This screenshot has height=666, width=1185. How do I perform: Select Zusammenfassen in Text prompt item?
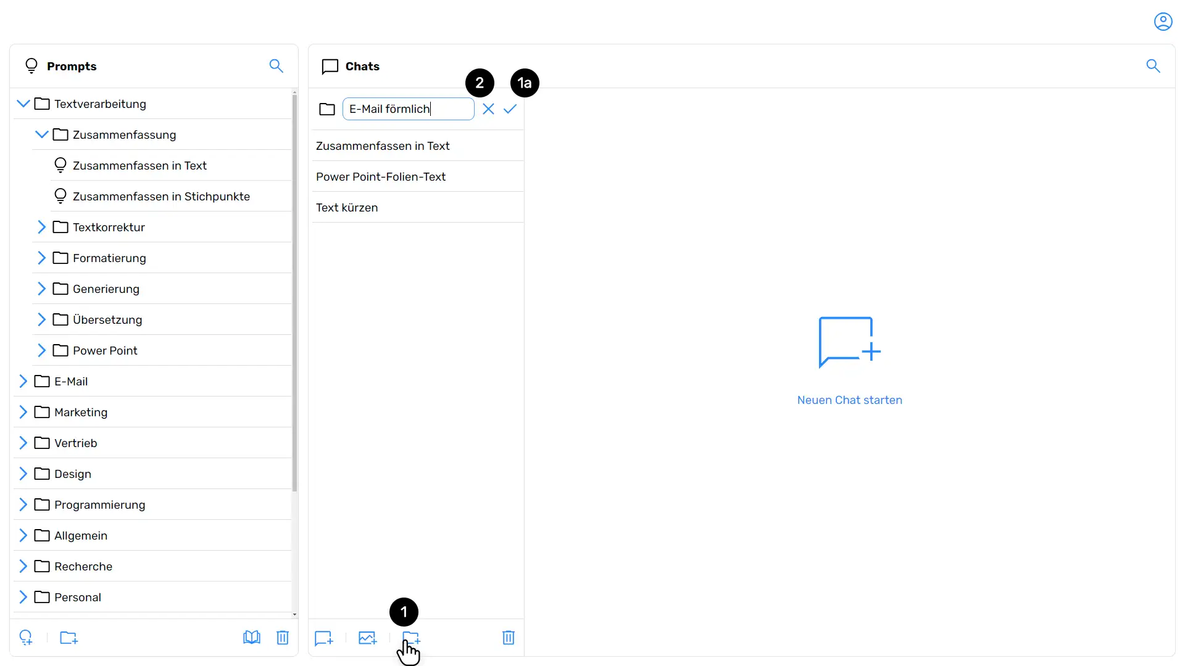139,165
